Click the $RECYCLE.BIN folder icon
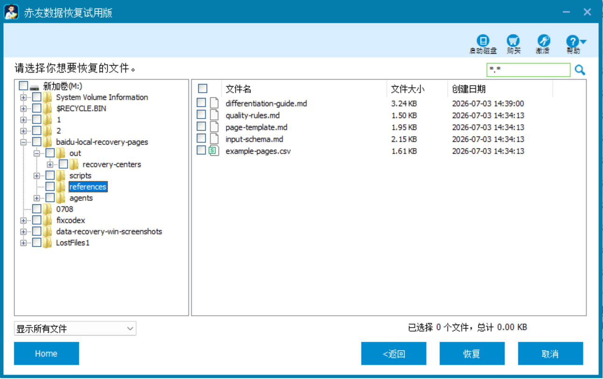 47,109
